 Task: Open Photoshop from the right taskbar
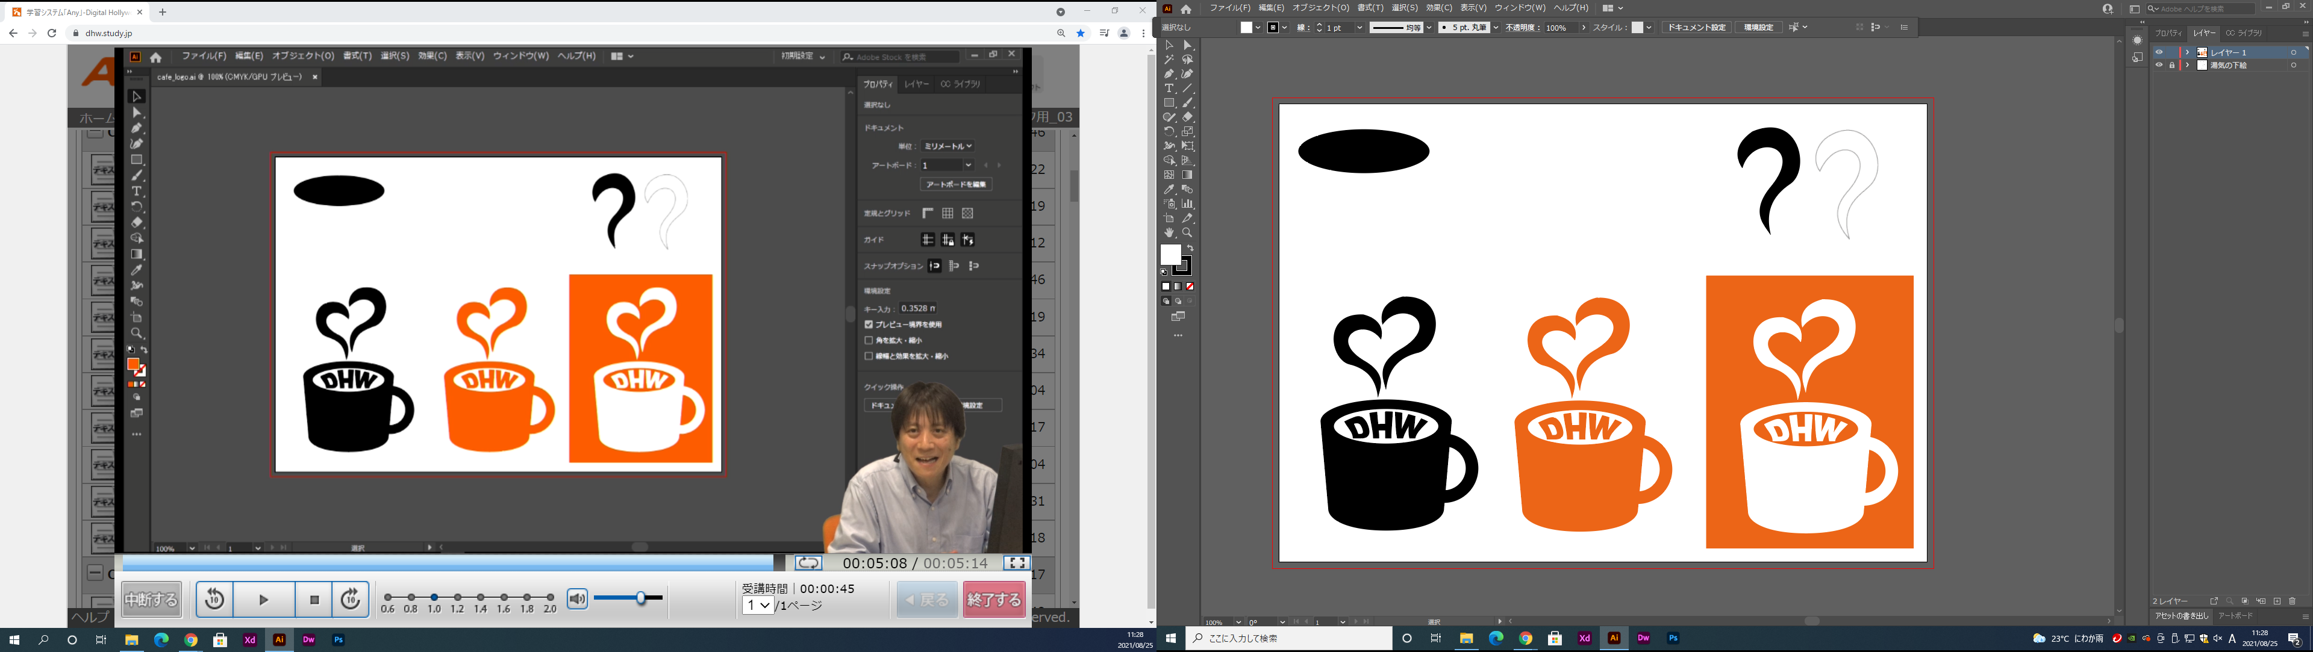coord(1673,639)
